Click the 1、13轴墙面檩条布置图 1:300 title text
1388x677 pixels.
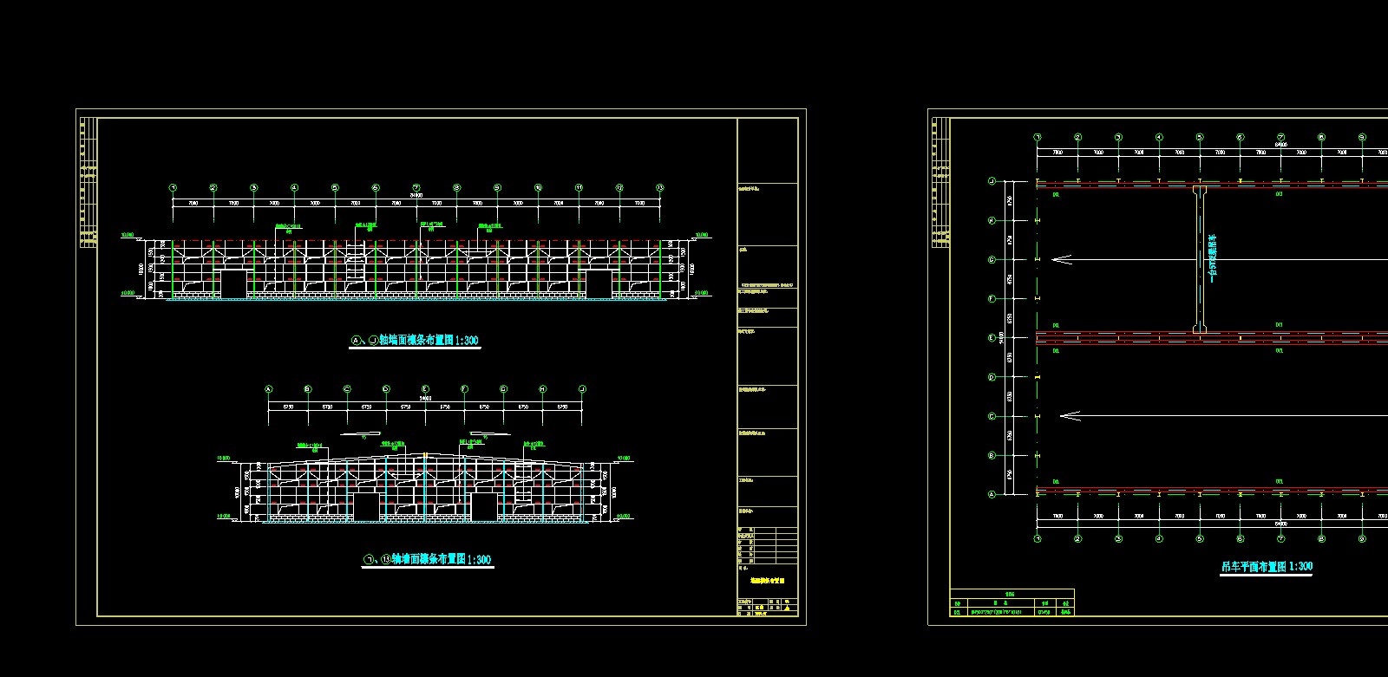[x=427, y=560]
